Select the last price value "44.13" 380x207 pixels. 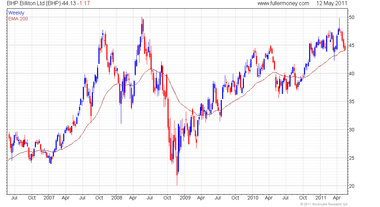pyautogui.click(x=69, y=3)
